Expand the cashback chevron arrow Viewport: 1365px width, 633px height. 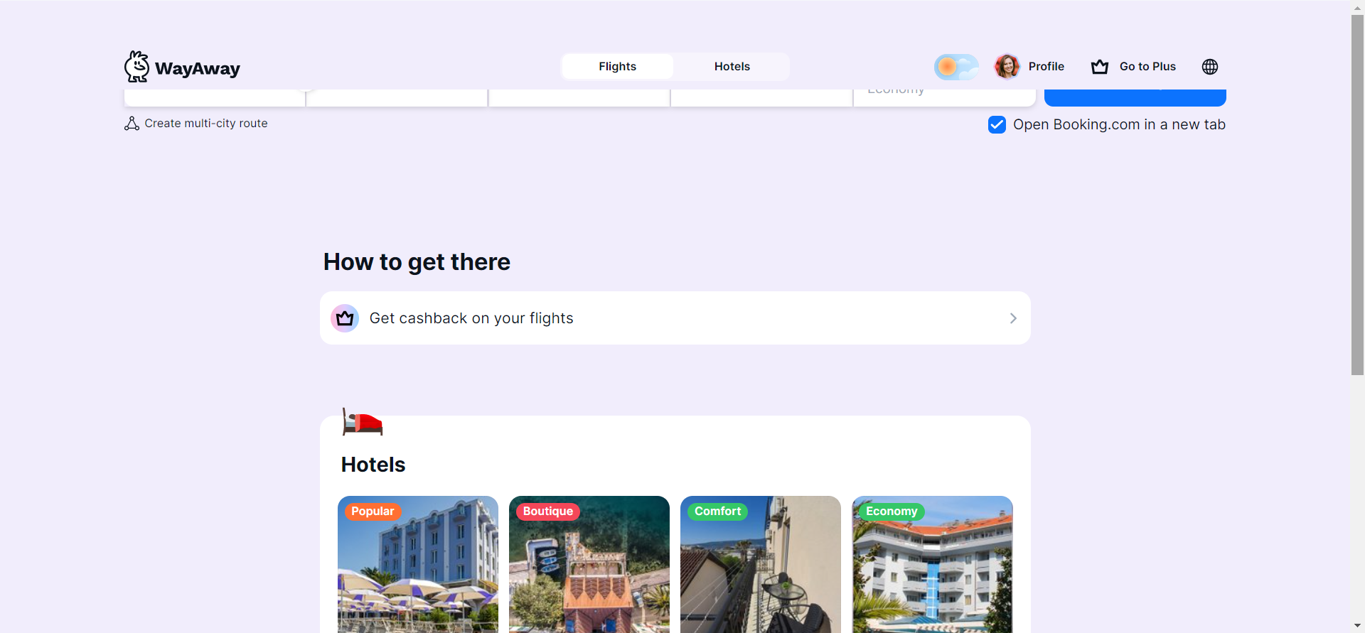tap(1013, 318)
